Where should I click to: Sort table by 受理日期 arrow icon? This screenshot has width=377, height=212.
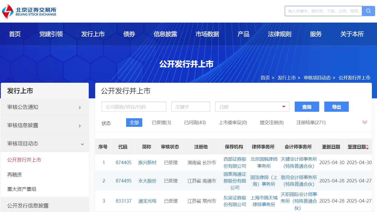point(367,147)
